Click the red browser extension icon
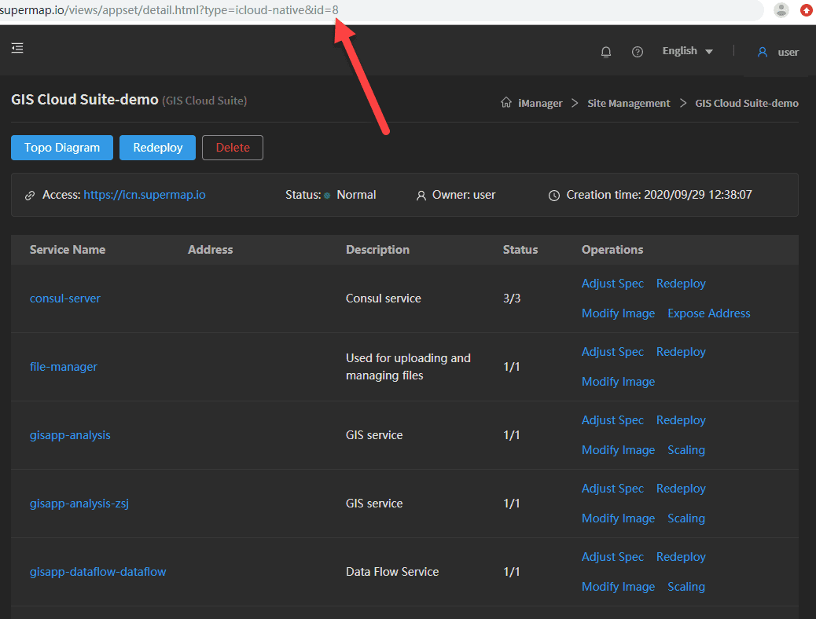Screen dimensions: 816x619 pos(807,10)
